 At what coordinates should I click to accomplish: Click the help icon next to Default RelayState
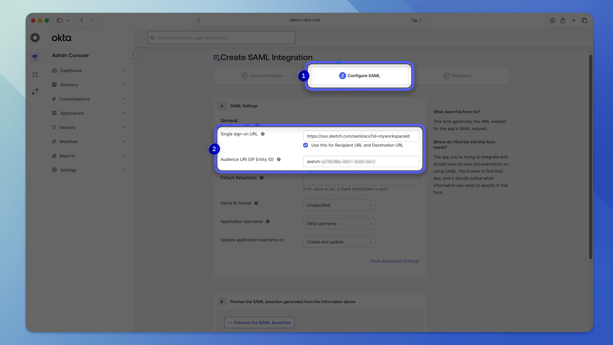(x=261, y=178)
